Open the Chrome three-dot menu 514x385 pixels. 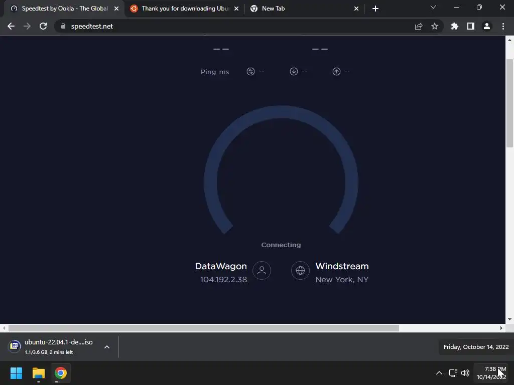click(503, 26)
